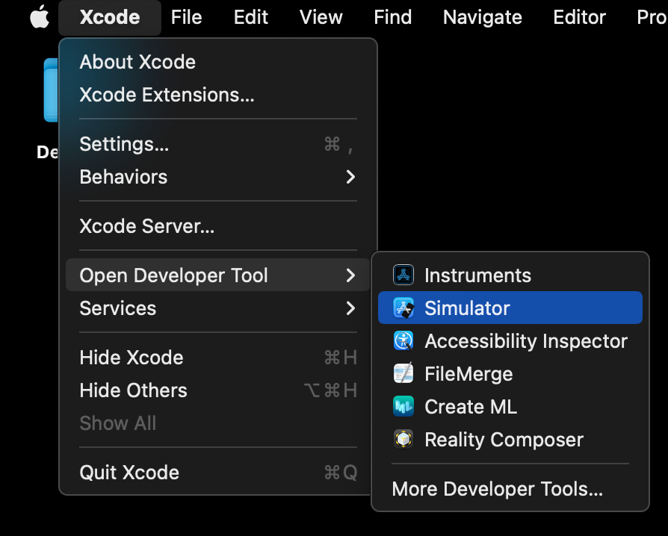Viewport: 668px width, 536px height.
Task: Select About Xcode
Action: pos(137,62)
